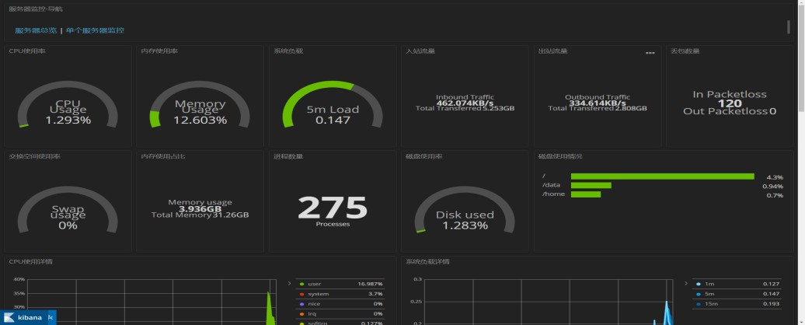Click the page vertical scrollbar thumb
This screenshot has height=325, width=805.
(801, 60)
